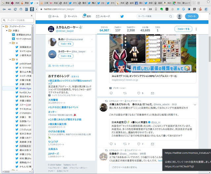
Task: Click the bookmarks panel vertical scrollbar
Action: click(32, 50)
